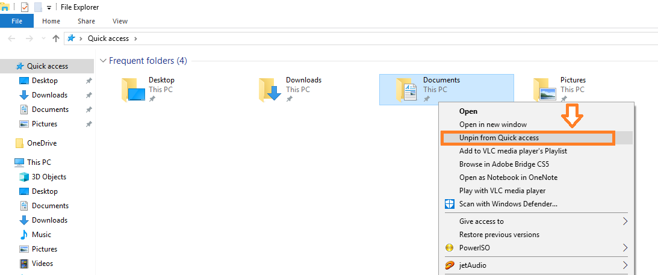Click the Pictures folder icon in Frequent folders
658x275 pixels.
545,90
